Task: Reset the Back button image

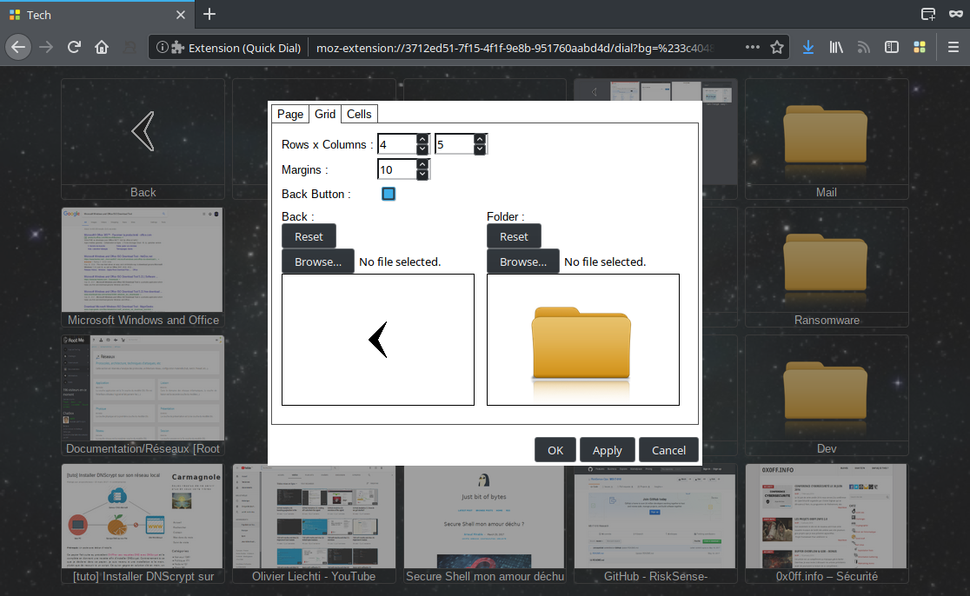Action: (x=309, y=236)
